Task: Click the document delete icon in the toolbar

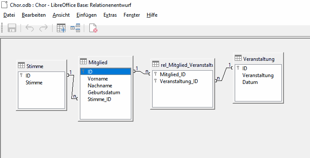Action: tap(93, 28)
